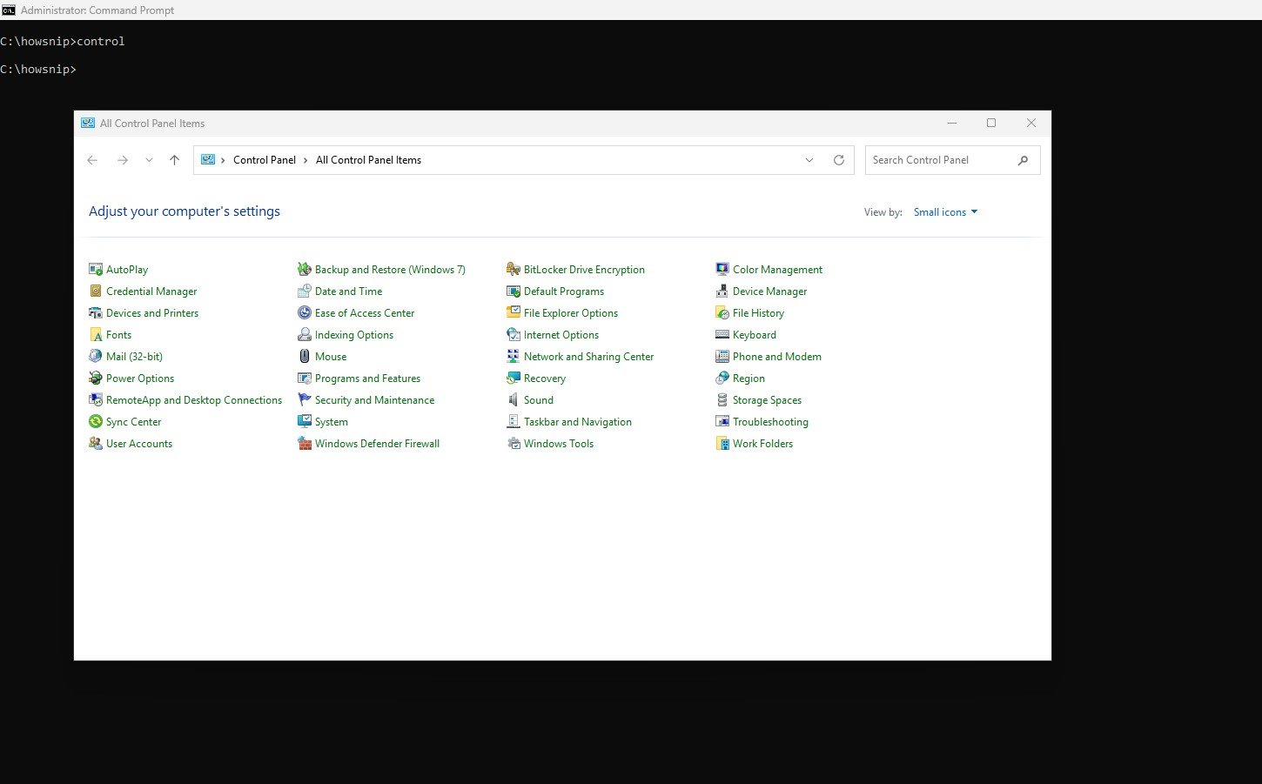Go forward using the forward arrow
This screenshot has width=1262, height=784.
[x=123, y=160]
